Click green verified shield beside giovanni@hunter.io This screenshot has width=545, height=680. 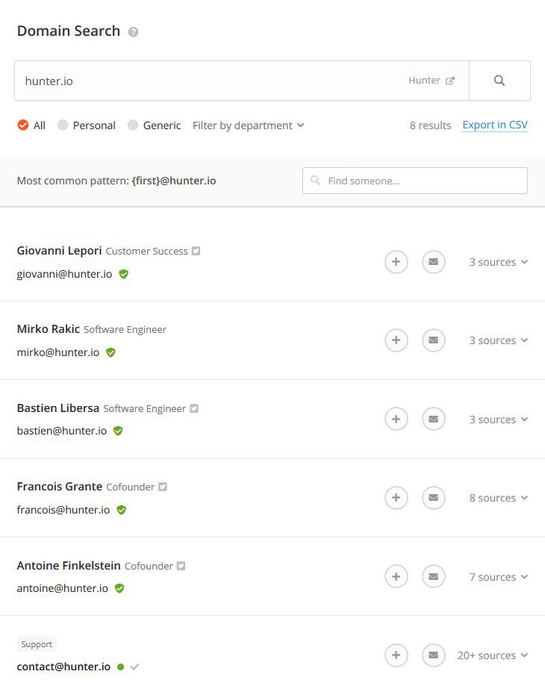point(124,274)
